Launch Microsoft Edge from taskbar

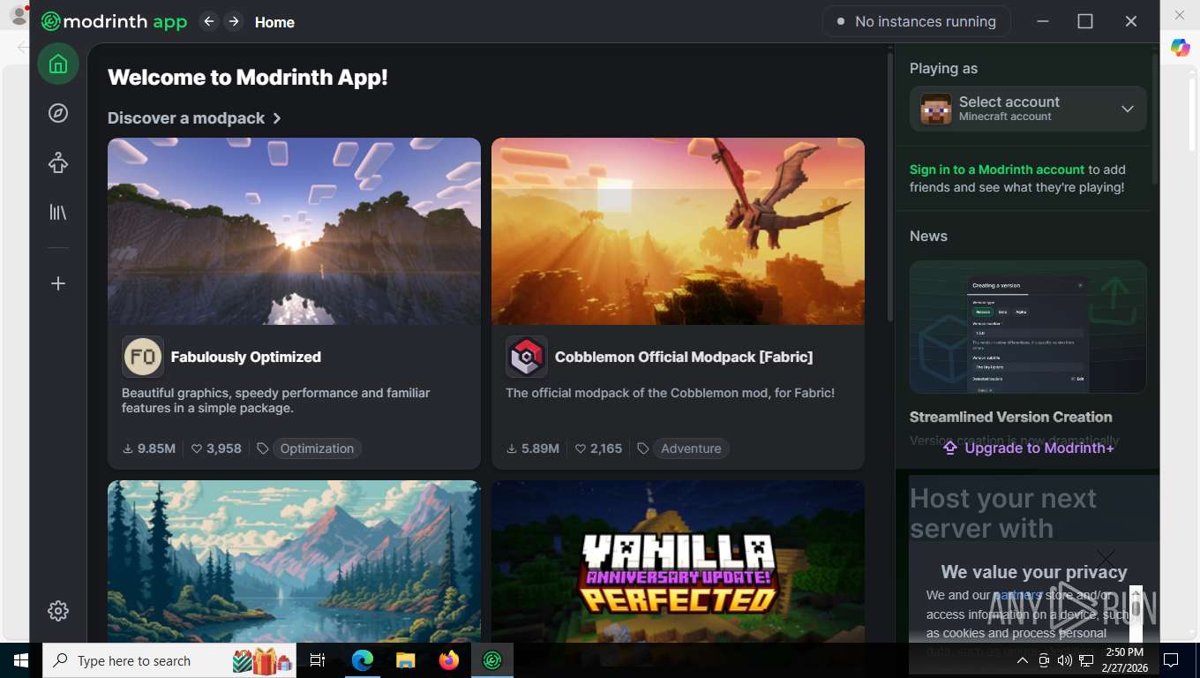point(363,660)
